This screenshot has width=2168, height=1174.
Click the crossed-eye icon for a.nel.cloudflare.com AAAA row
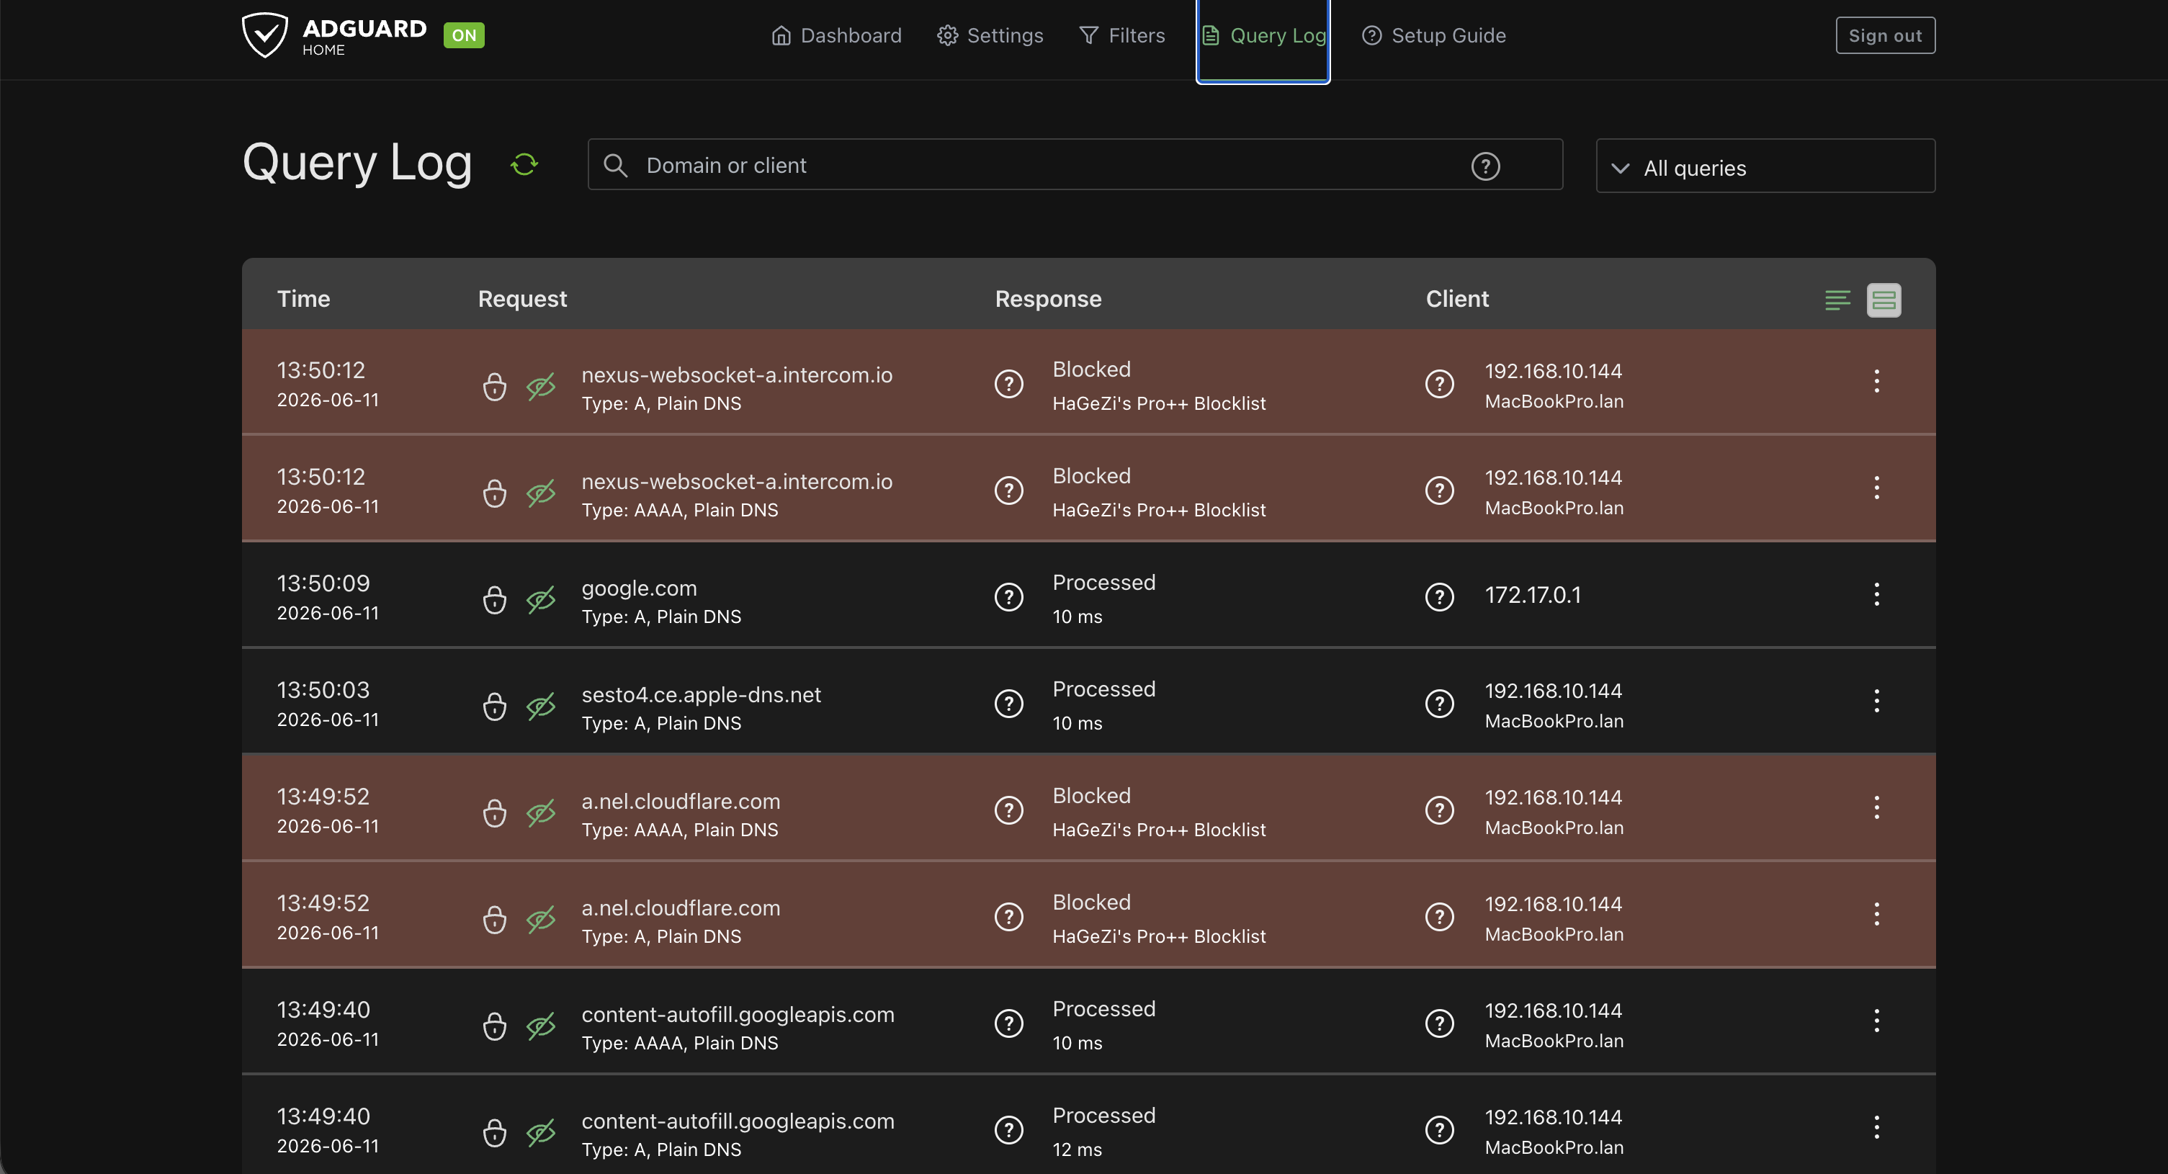point(541,813)
